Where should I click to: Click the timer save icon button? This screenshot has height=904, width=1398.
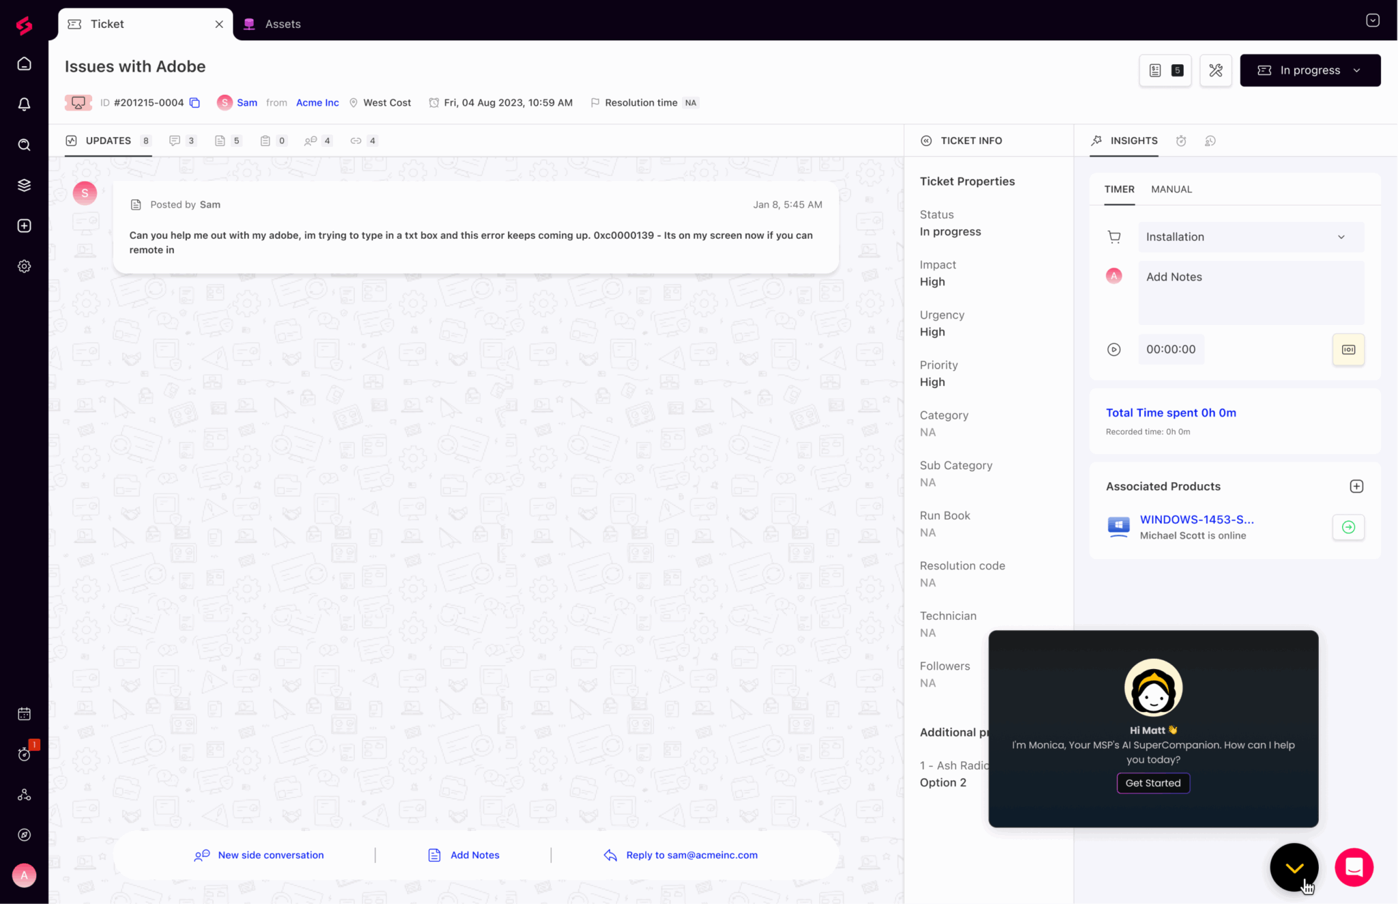1348,350
